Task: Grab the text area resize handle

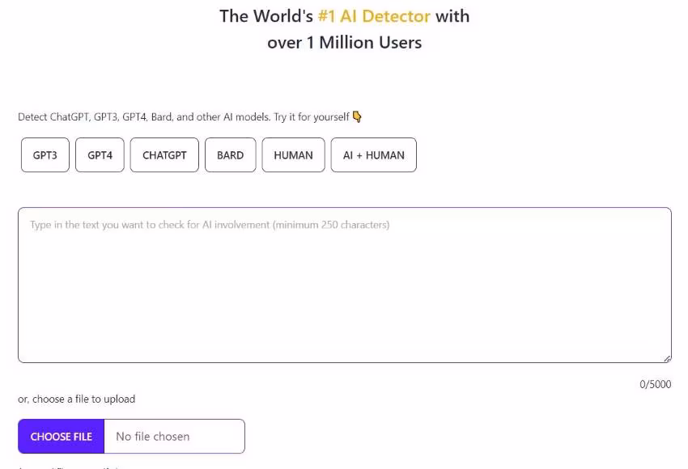Action: tap(667, 358)
